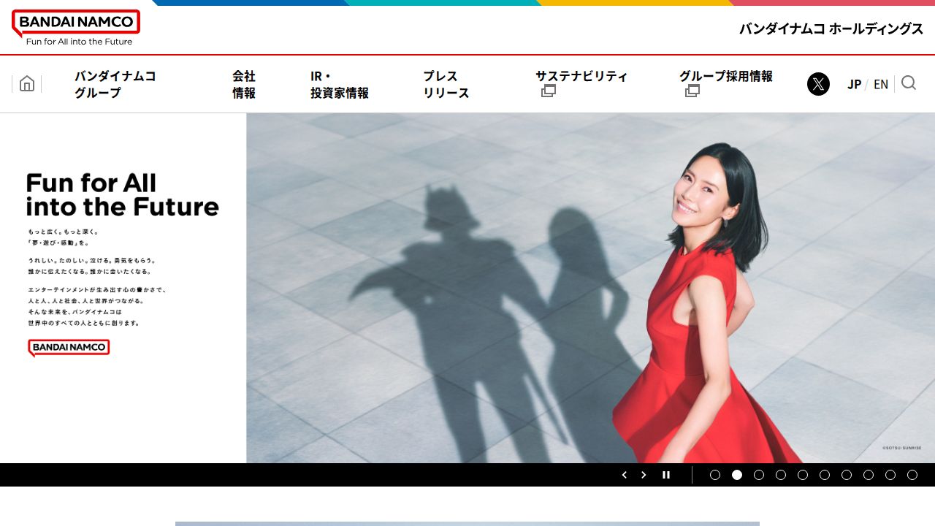Image resolution: width=935 pixels, height=526 pixels.
Task: Select ninth slide indicator dot
Action: pos(890,475)
